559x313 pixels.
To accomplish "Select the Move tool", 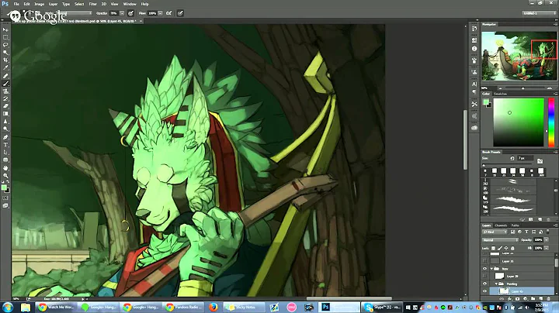I will pos(5,29).
